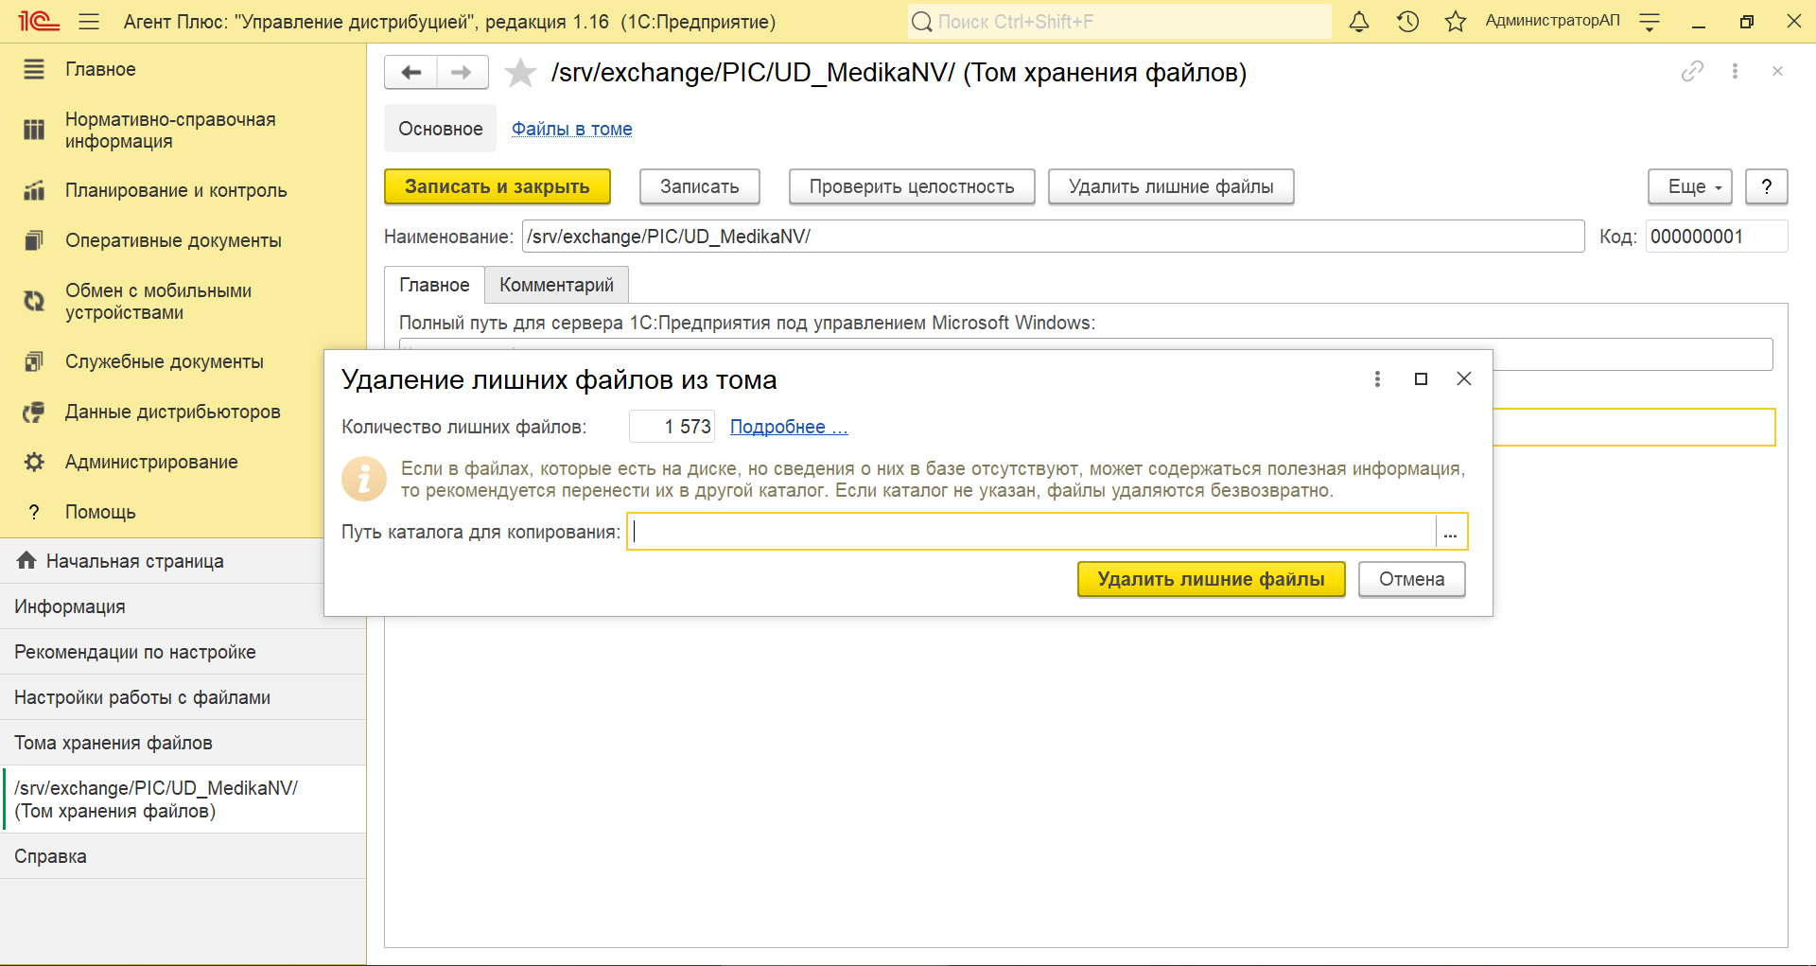Open the dialog's three-dot options menu
The image size is (1816, 966).
pos(1377,378)
